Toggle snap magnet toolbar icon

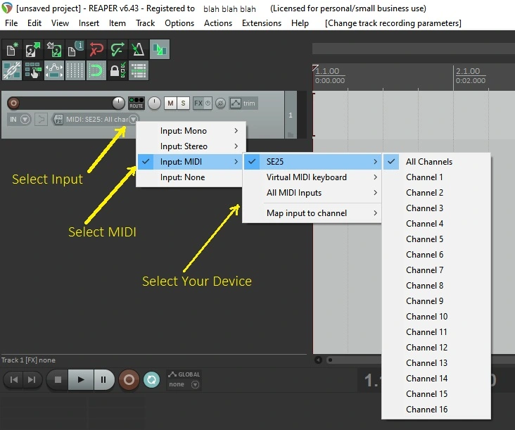pos(96,70)
